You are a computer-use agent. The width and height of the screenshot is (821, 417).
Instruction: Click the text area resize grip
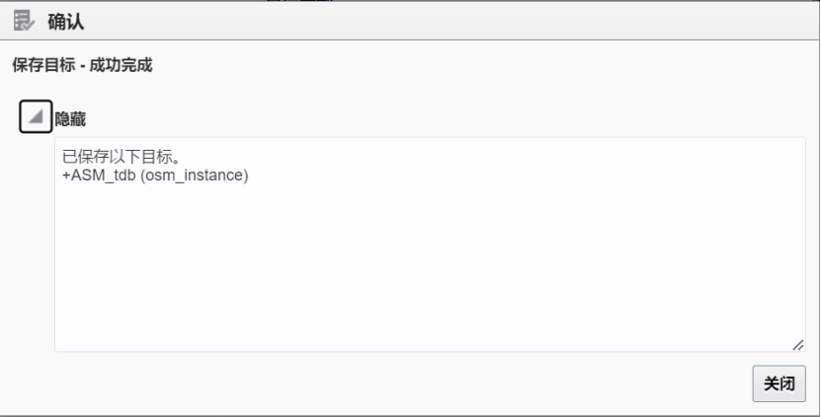798,345
